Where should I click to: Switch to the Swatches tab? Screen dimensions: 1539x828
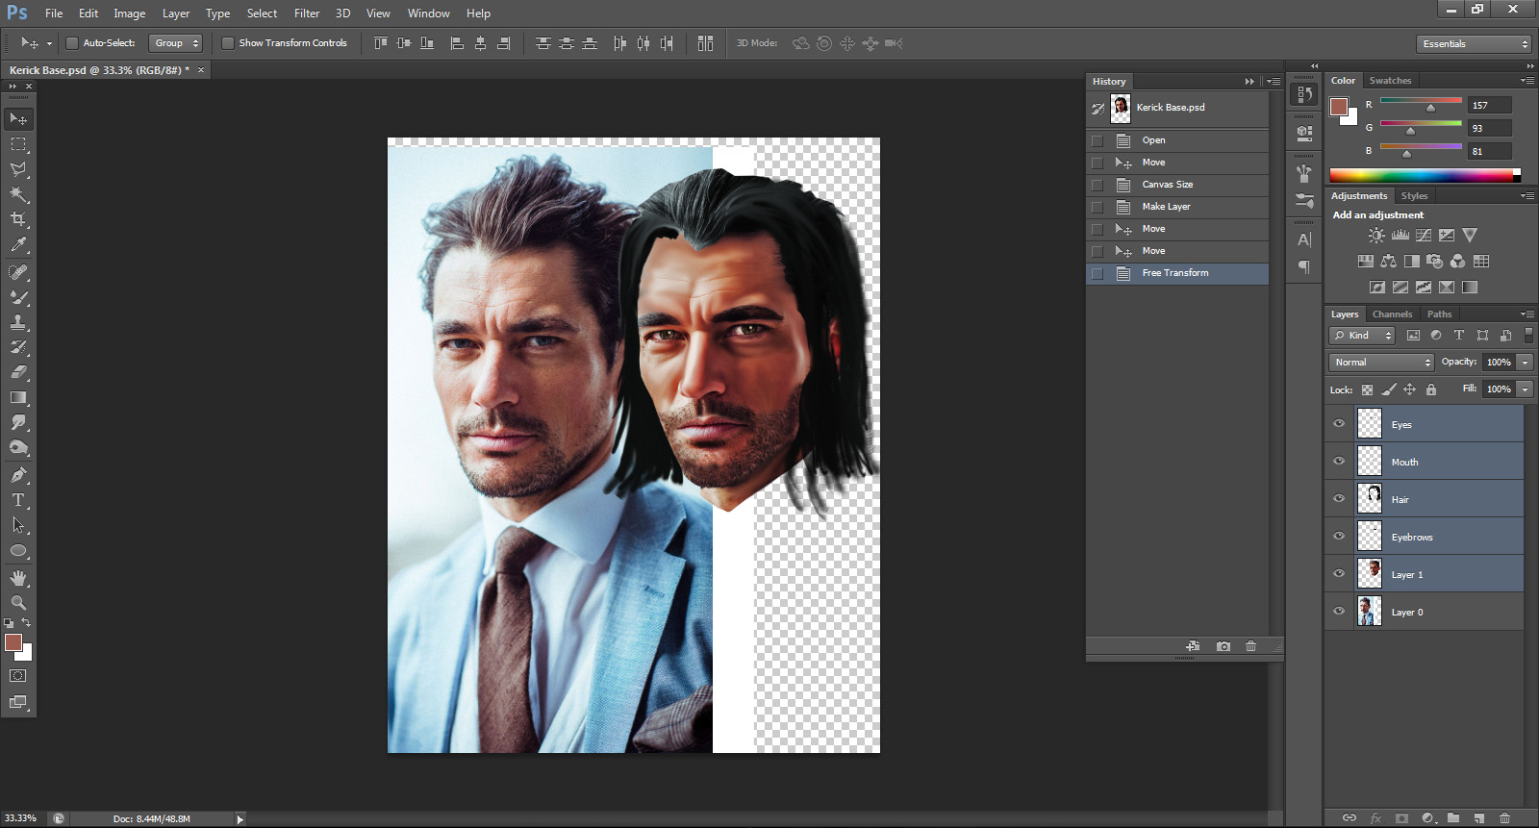(1390, 81)
